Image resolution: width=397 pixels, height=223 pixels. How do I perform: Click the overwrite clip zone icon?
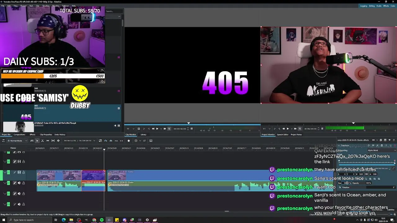click(x=110, y=141)
